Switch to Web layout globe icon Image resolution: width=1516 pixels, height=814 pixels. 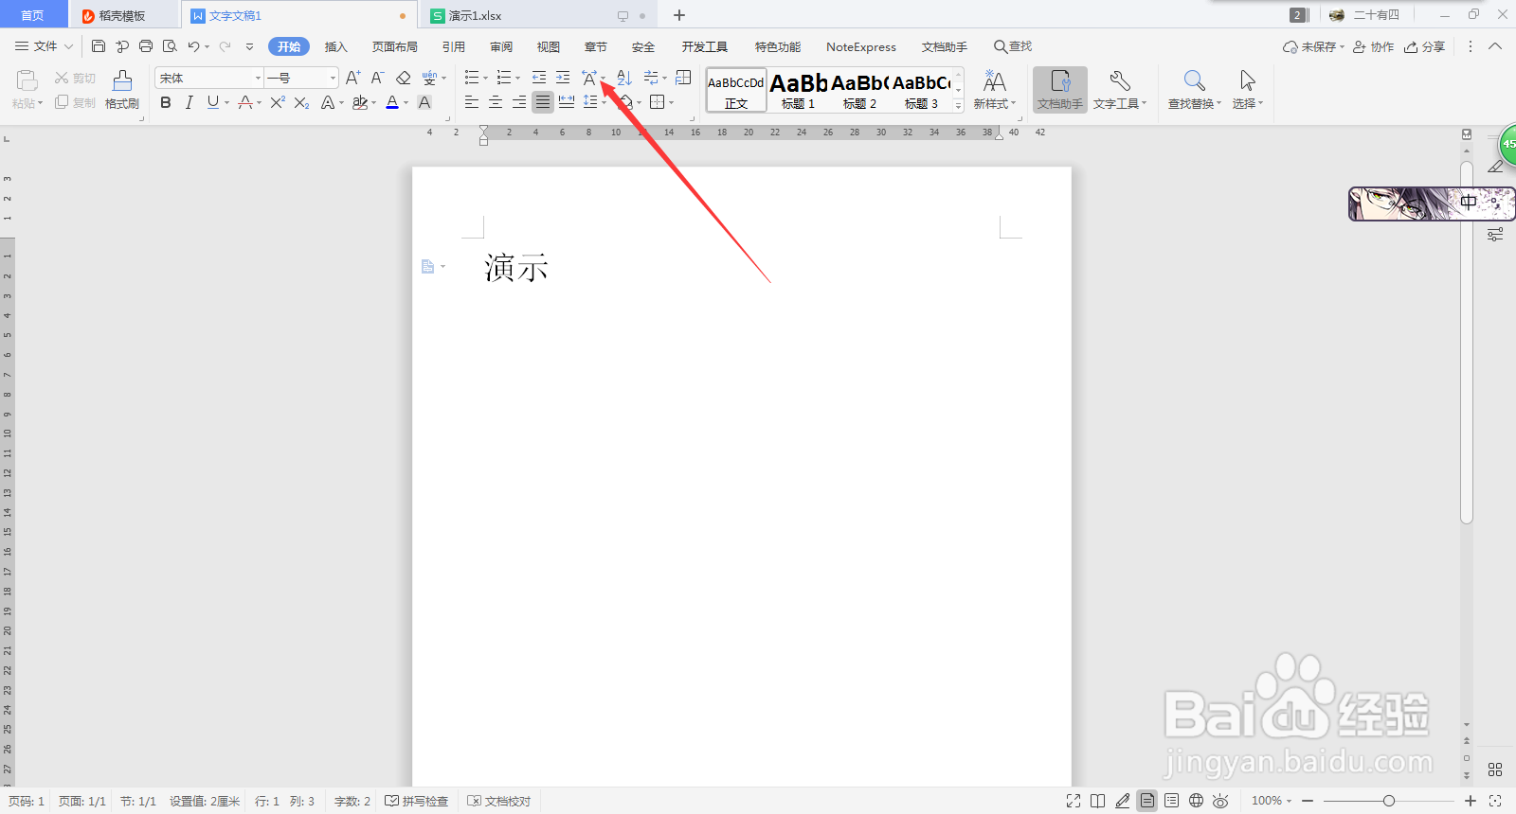point(1197,801)
